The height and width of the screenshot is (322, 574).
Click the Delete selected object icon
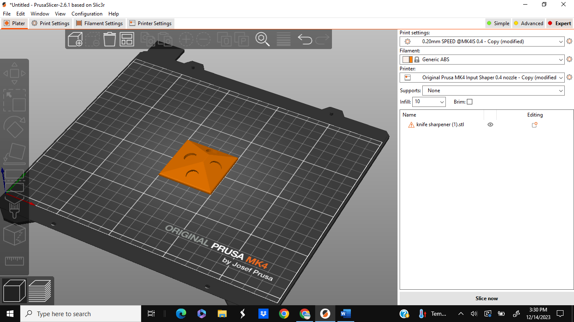point(92,39)
